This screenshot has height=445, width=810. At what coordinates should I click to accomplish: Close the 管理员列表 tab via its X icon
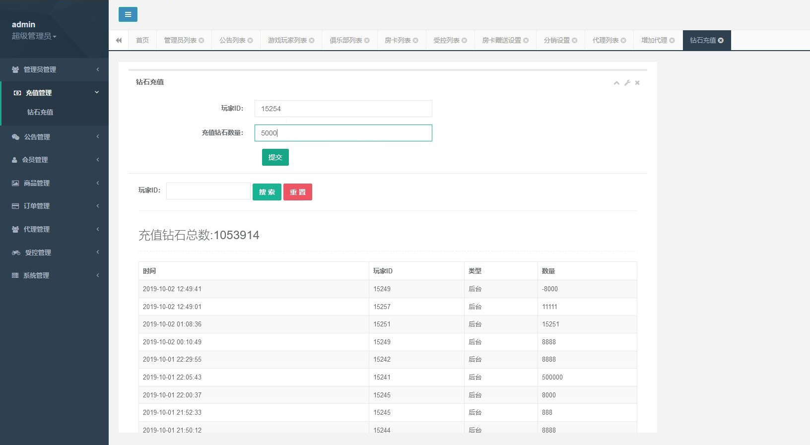202,40
